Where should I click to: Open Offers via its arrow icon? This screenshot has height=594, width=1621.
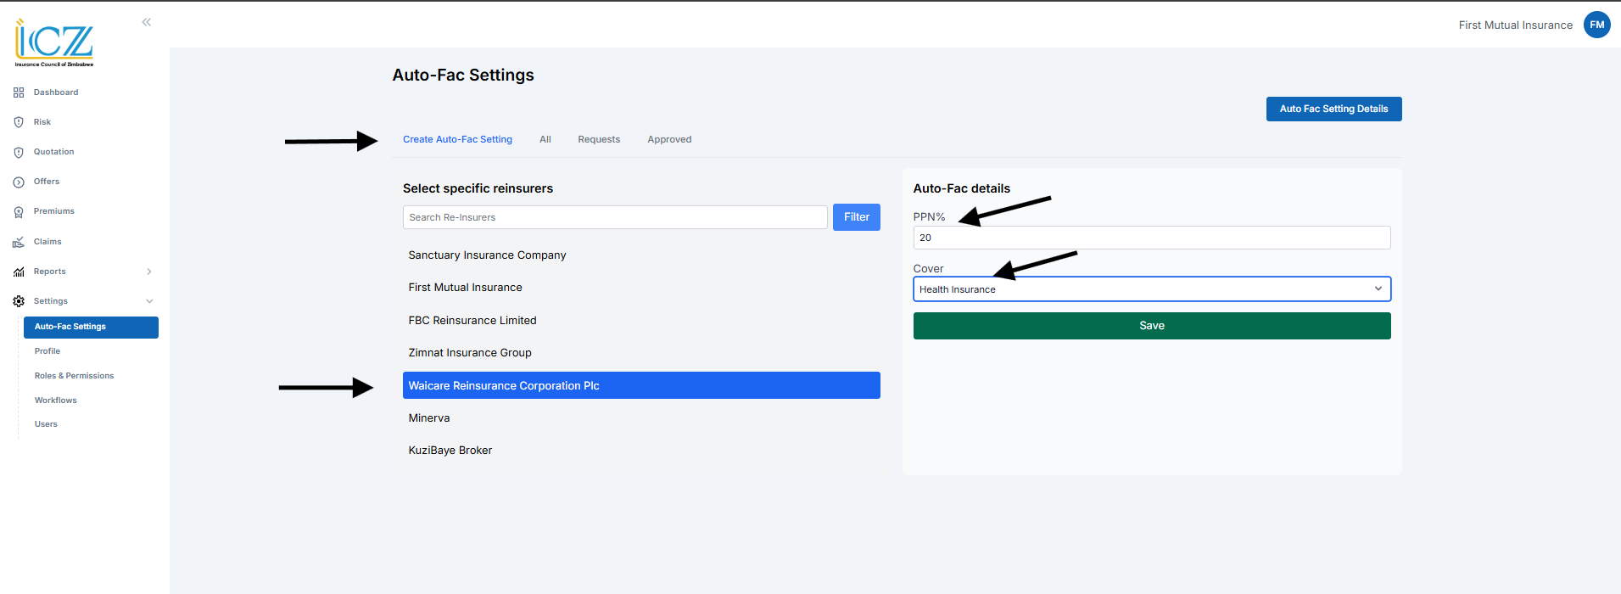coord(19,182)
